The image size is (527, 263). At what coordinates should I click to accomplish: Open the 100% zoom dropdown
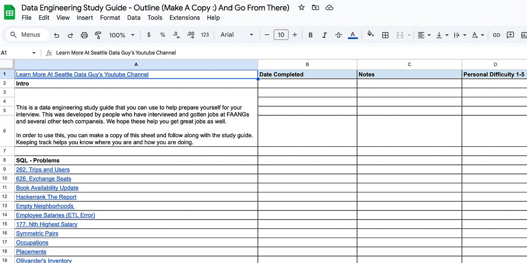point(122,35)
